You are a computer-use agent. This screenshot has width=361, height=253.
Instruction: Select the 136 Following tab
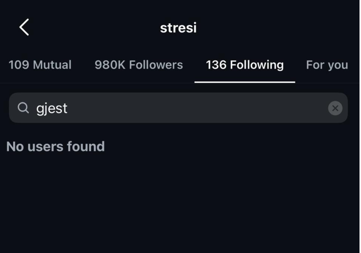(245, 65)
